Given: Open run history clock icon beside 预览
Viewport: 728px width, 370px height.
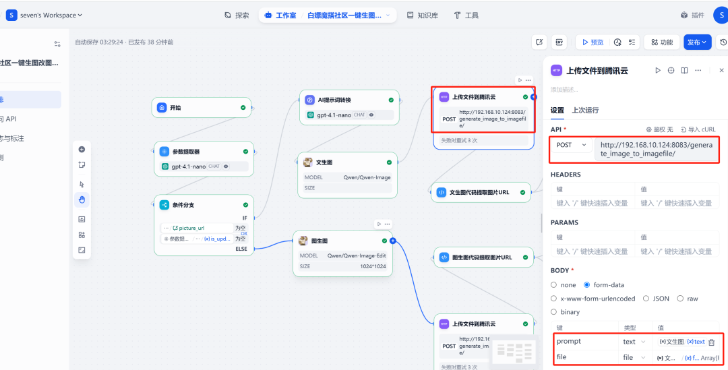Looking at the screenshot, I should (617, 42).
